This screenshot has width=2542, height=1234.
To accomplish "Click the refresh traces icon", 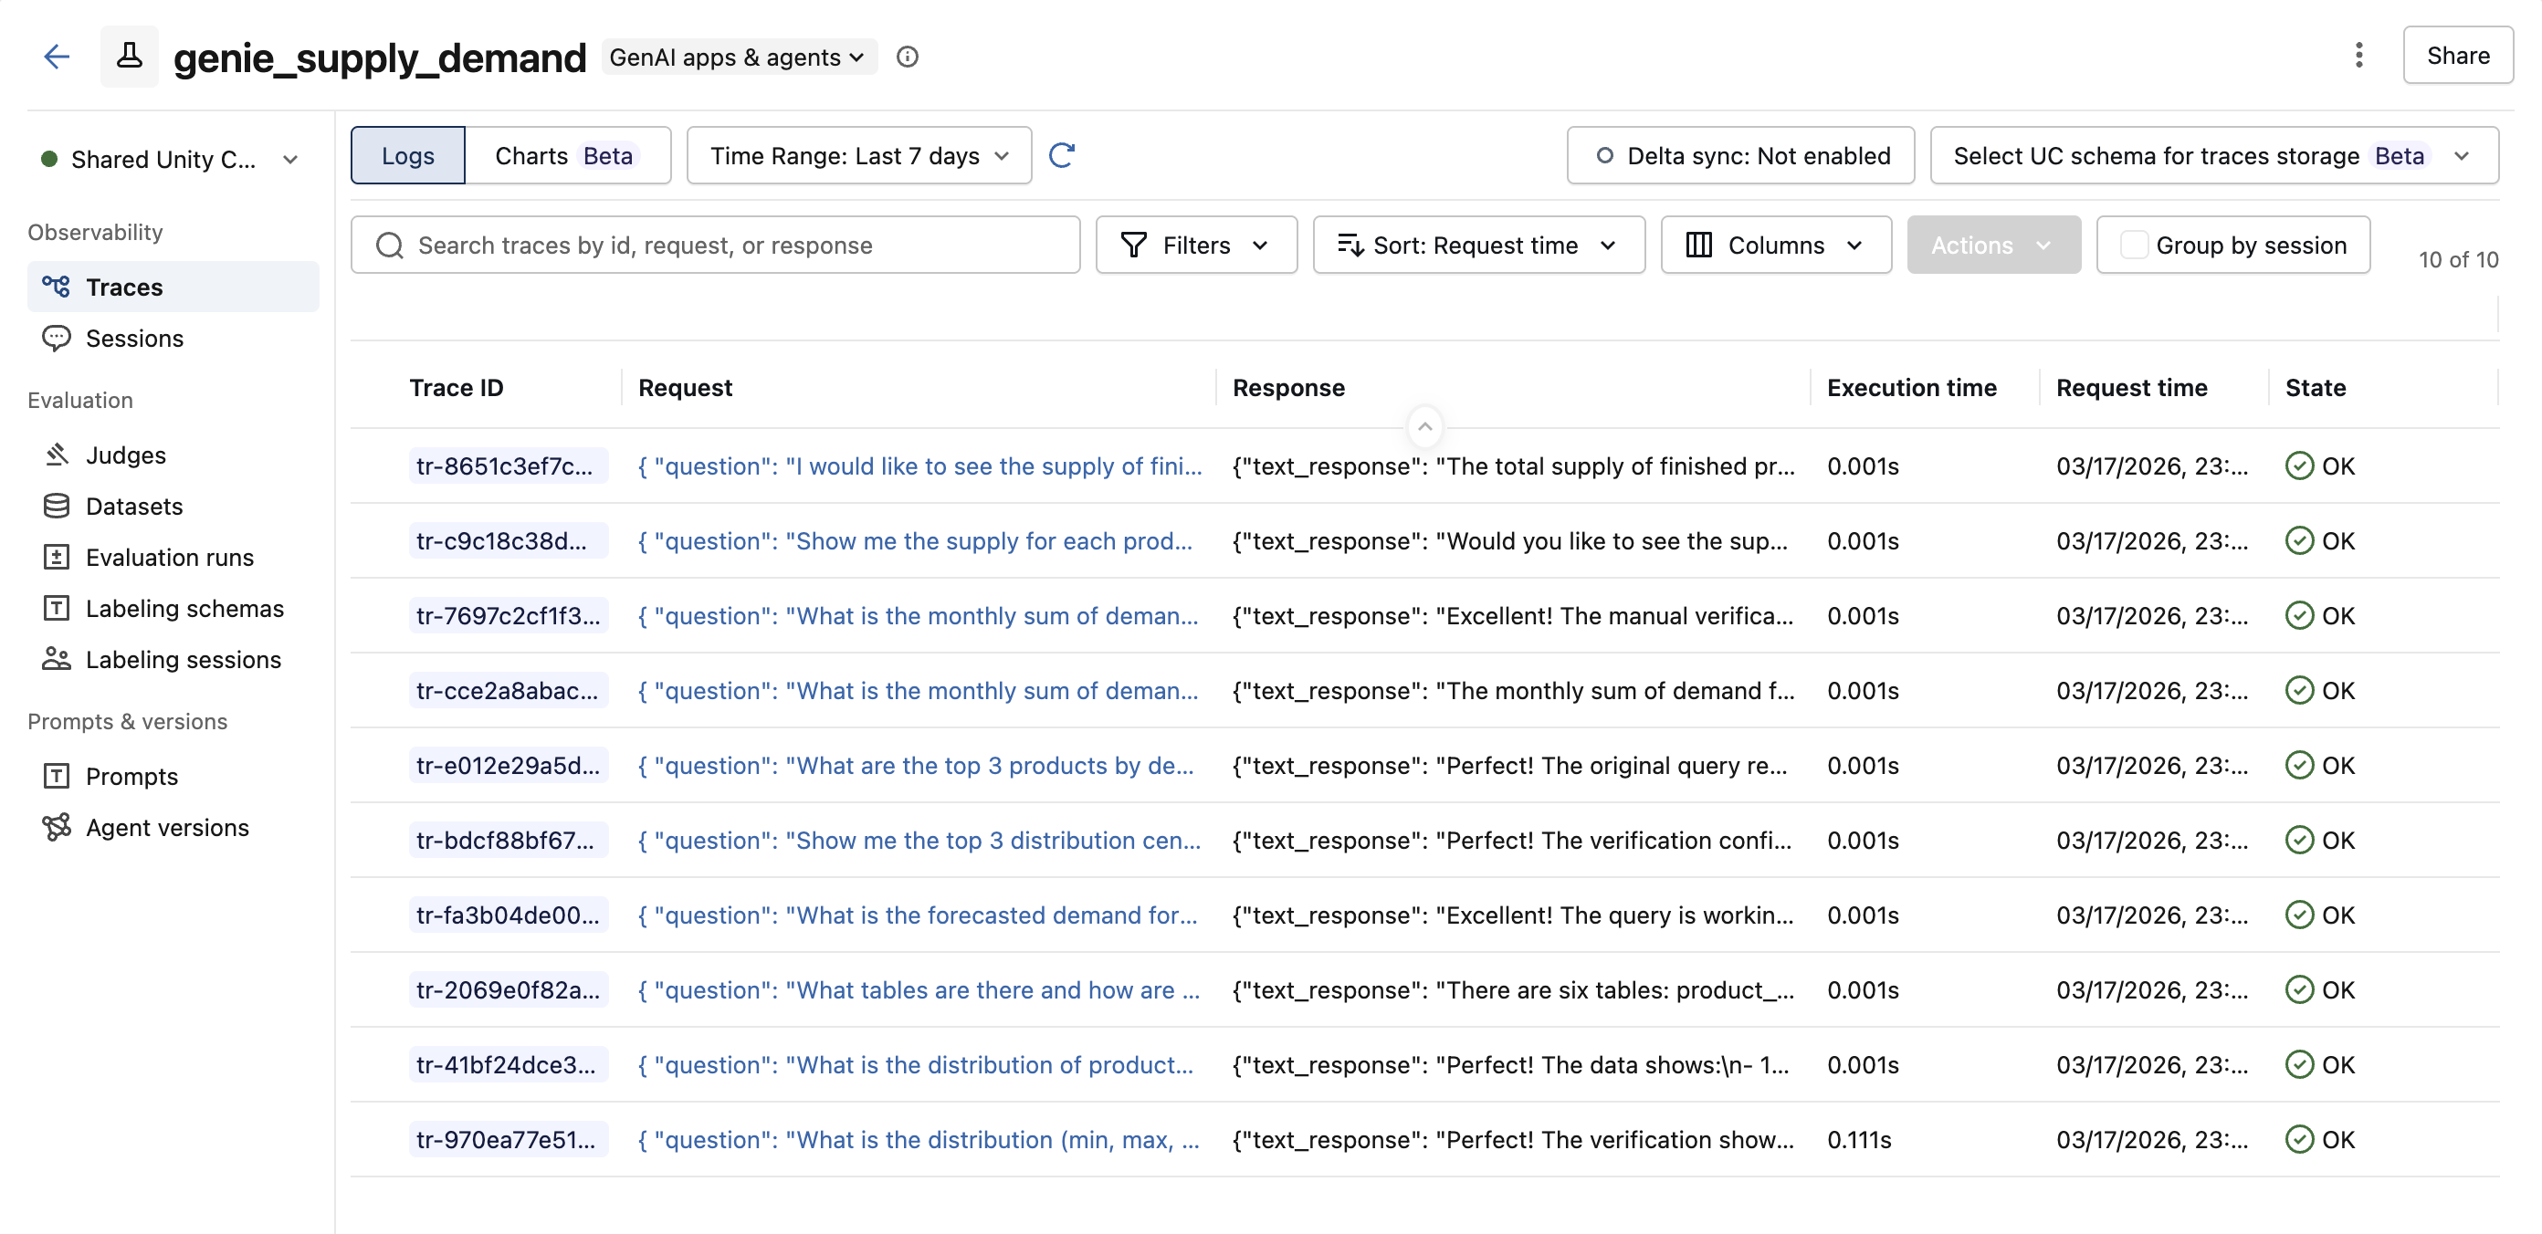I will pyautogui.click(x=1062, y=155).
